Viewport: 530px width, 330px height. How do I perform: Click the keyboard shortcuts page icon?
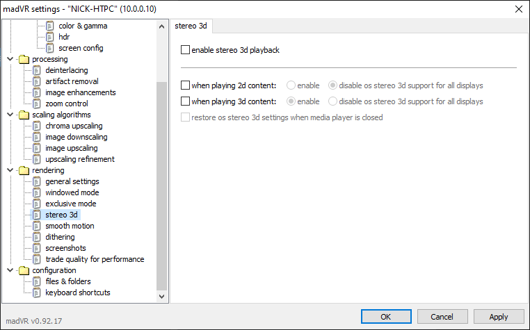coord(37,292)
